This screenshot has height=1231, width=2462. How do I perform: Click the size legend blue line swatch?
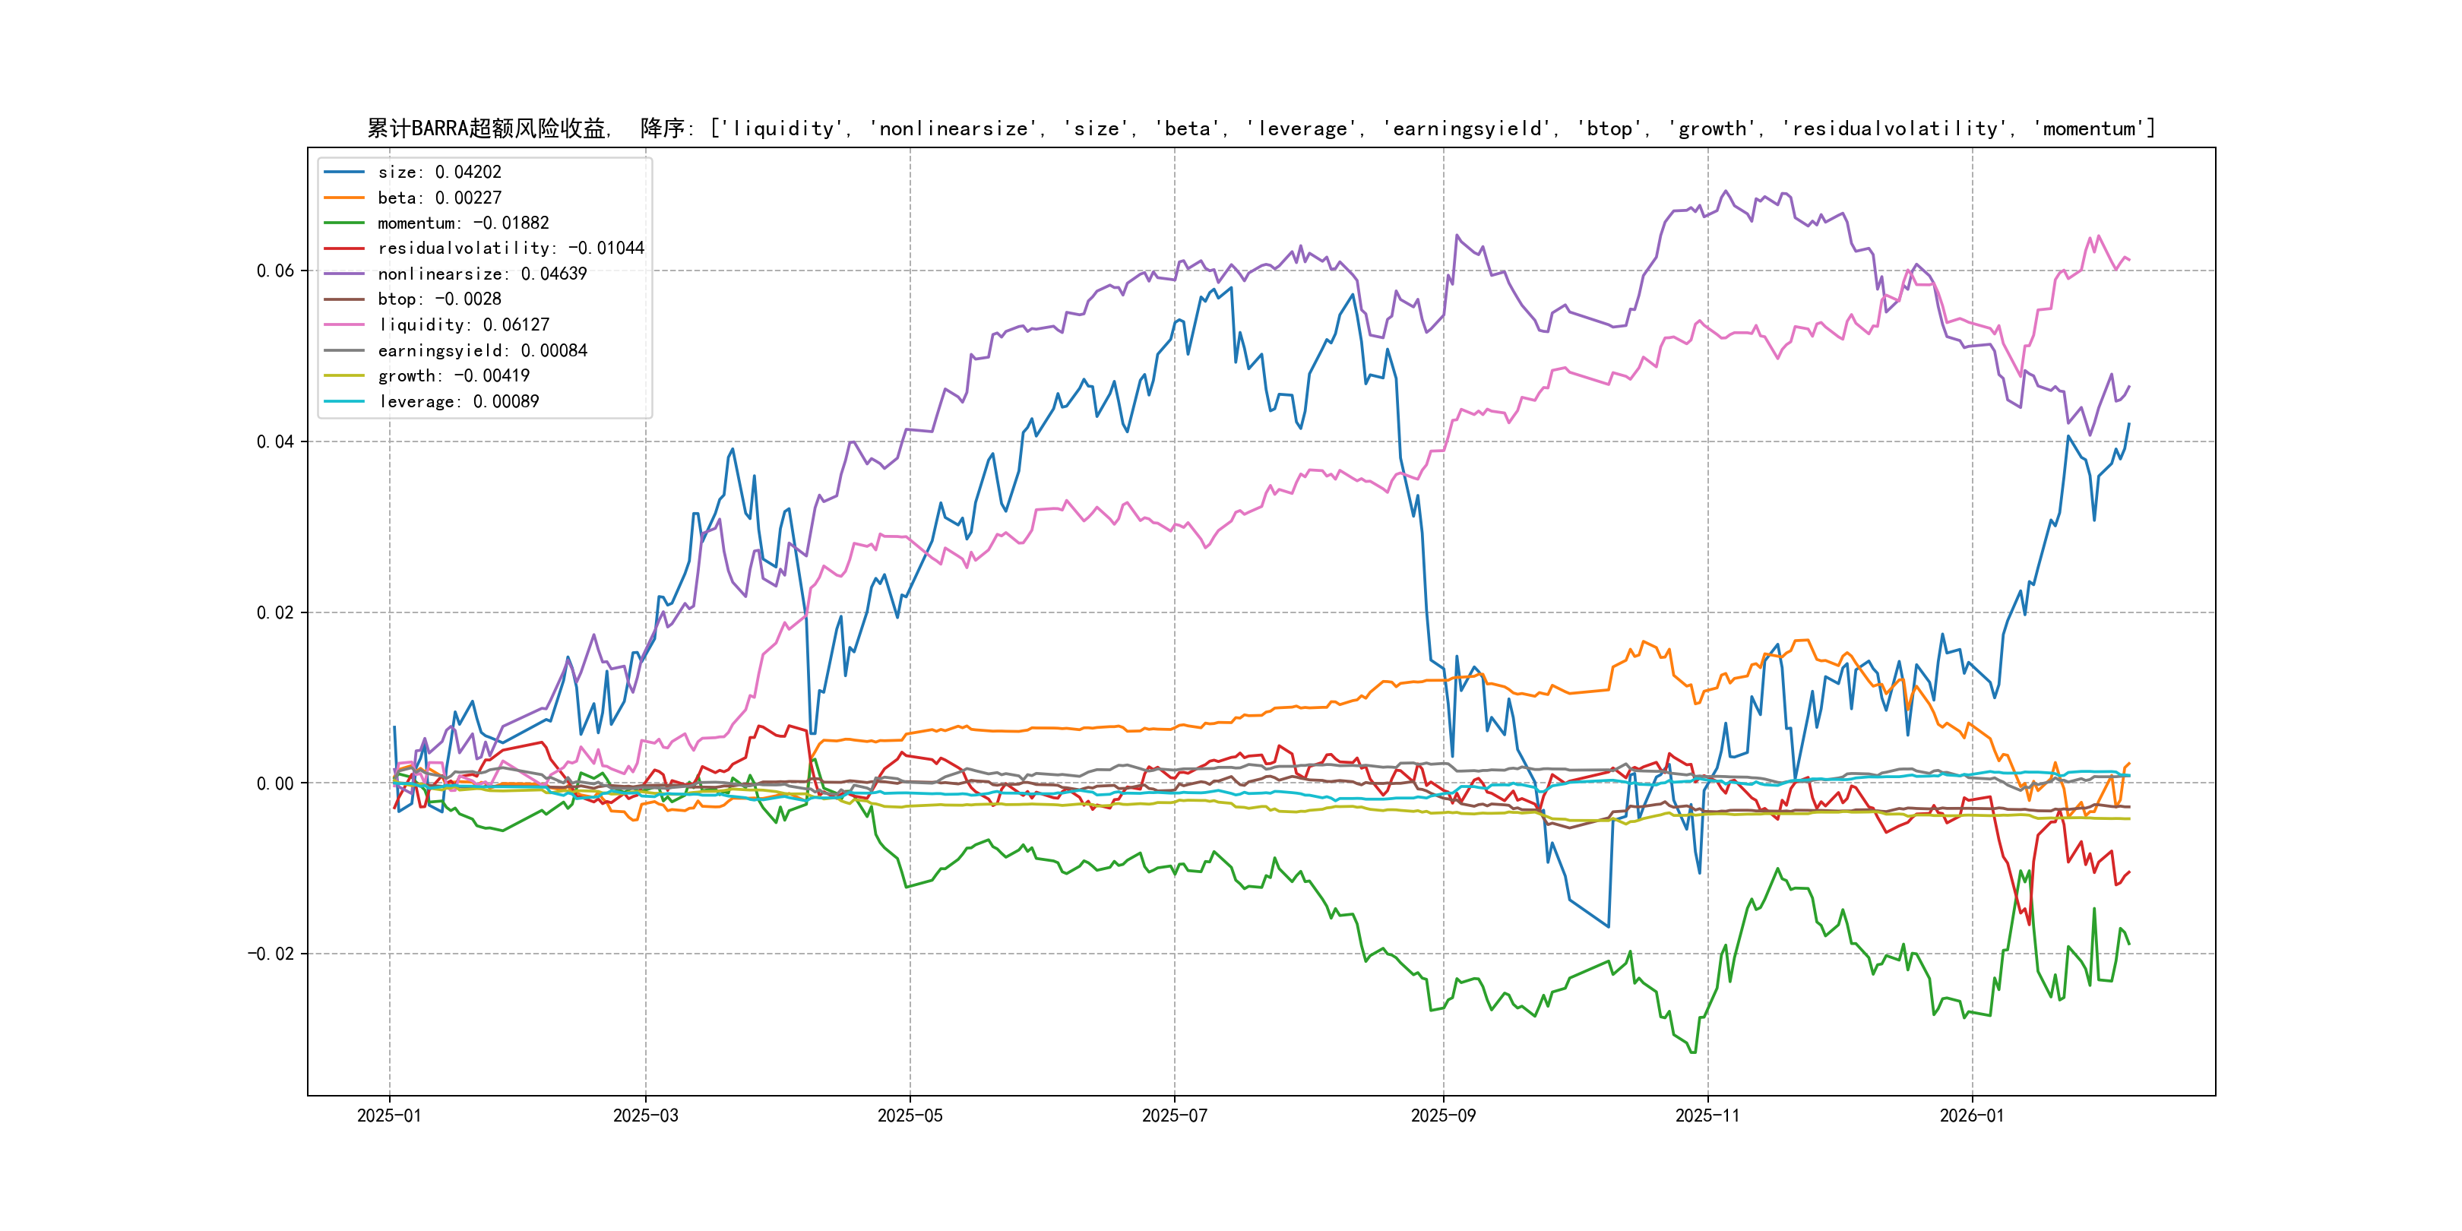(344, 172)
